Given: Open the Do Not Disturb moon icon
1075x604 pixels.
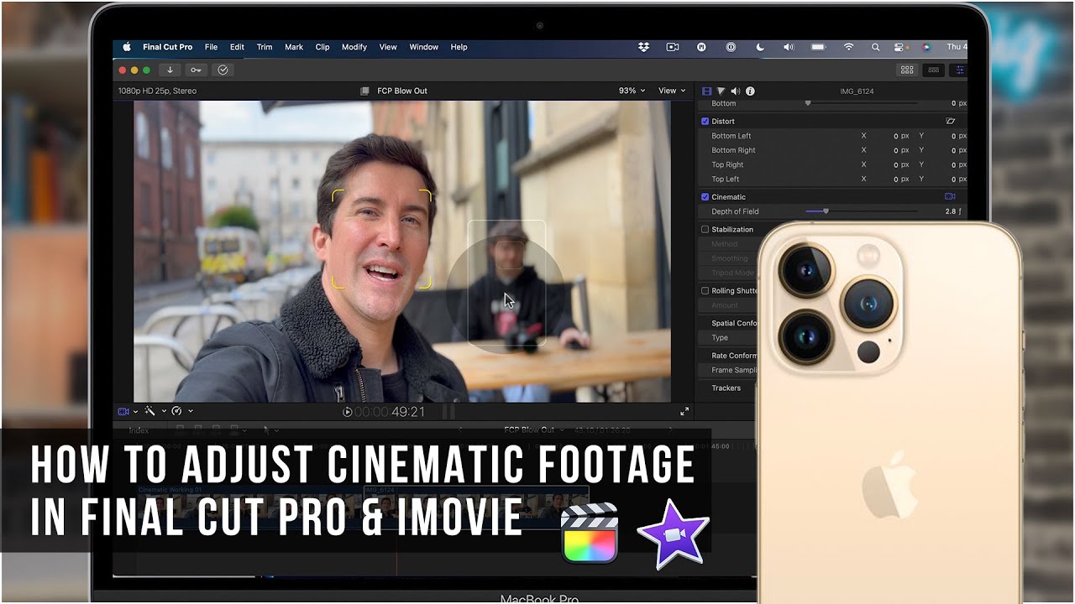Looking at the screenshot, I should pyautogui.click(x=760, y=47).
